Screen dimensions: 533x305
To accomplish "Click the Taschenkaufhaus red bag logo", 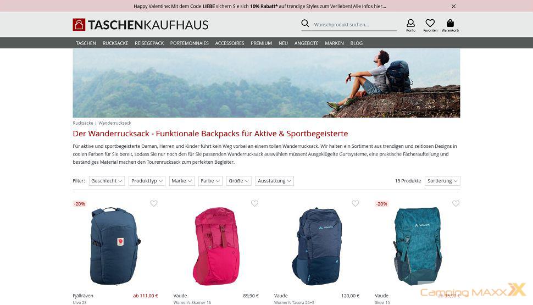I will 79,25.
